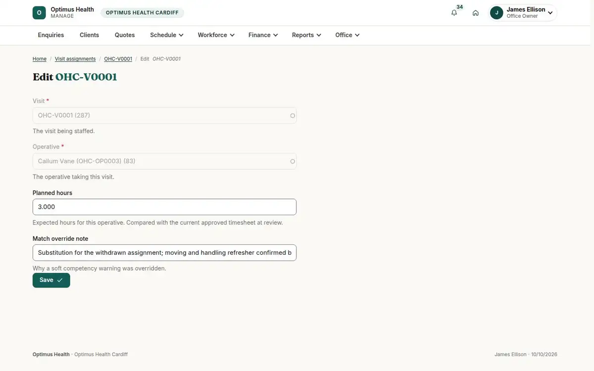Click the Optimus Health logo tile
The height and width of the screenshot is (371, 594).
click(39, 13)
